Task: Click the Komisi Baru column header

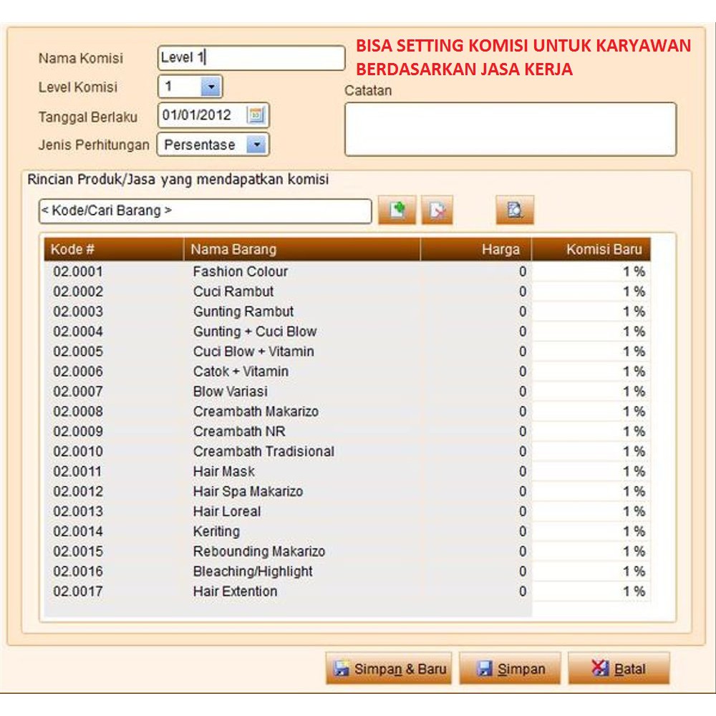Action: [x=591, y=249]
